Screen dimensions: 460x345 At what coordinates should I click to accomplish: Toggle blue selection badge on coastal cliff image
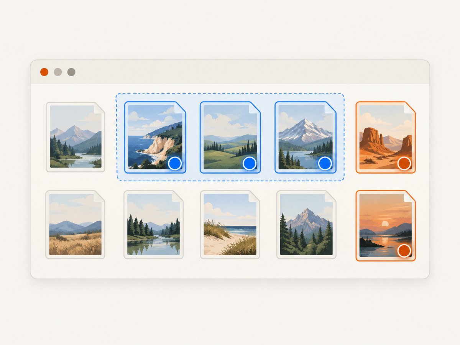[175, 163]
